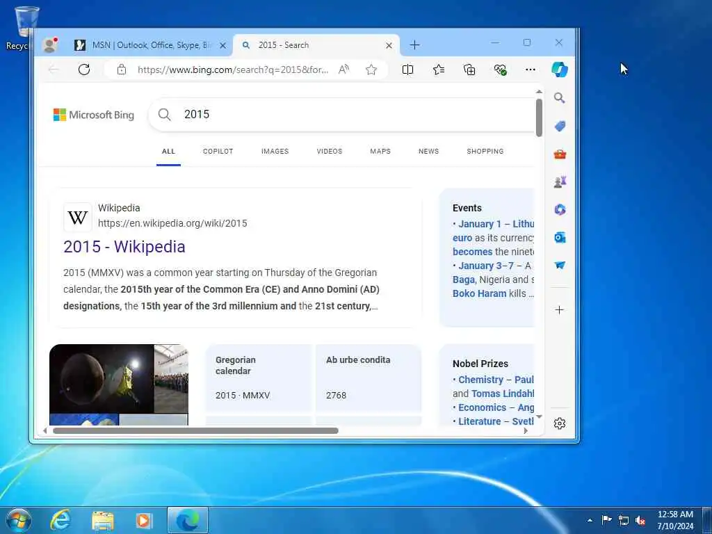
Task: Open sidebar Microsoft 365 icon
Action: [x=560, y=209]
